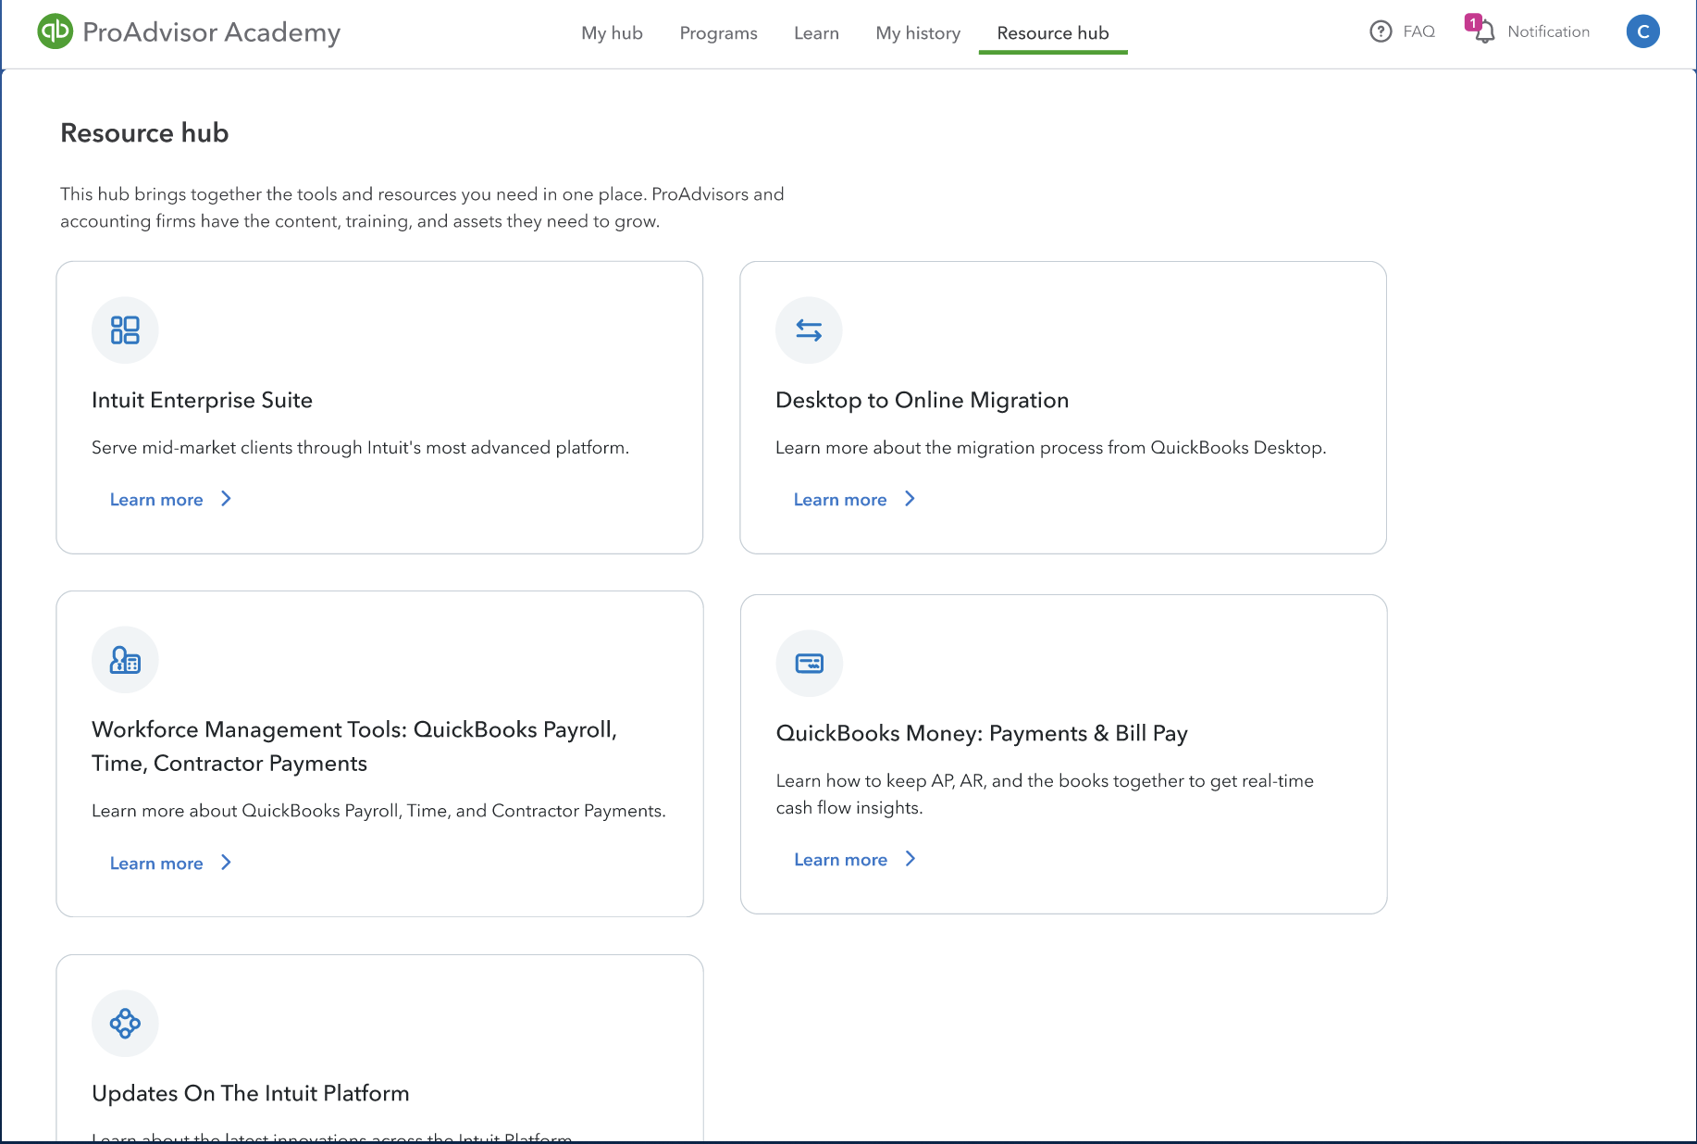Click the Updates On The Intuit Platform icon
1697x1144 pixels.
point(125,1023)
